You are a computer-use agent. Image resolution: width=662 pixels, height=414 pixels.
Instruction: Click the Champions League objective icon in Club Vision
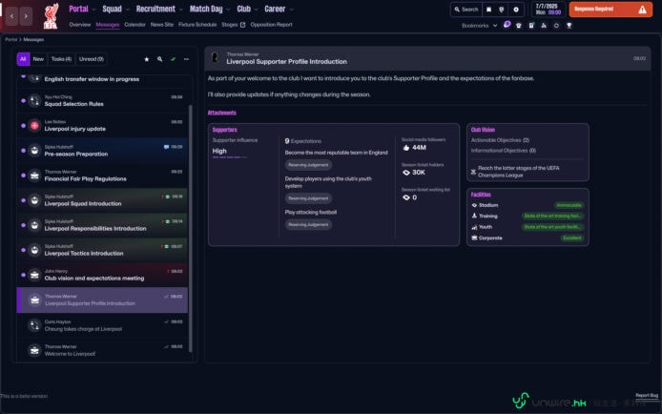click(473, 172)
